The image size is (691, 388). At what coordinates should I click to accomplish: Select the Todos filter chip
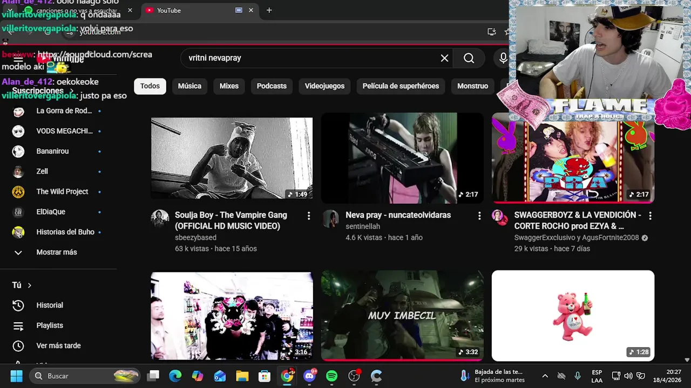(x=150, y=86)
